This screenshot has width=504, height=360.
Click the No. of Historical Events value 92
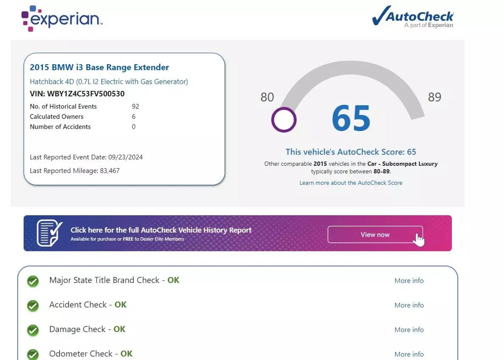tap(135, 106)
